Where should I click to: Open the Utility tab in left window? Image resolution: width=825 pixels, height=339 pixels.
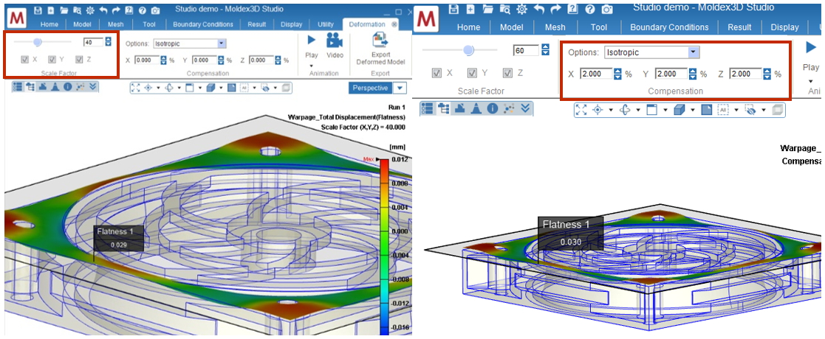coord(326,24)
